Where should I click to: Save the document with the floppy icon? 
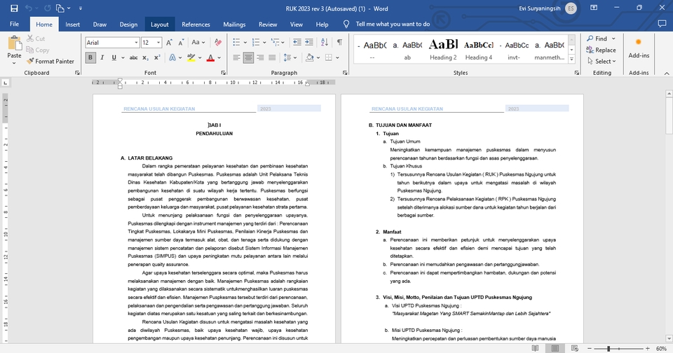point(14,8)
